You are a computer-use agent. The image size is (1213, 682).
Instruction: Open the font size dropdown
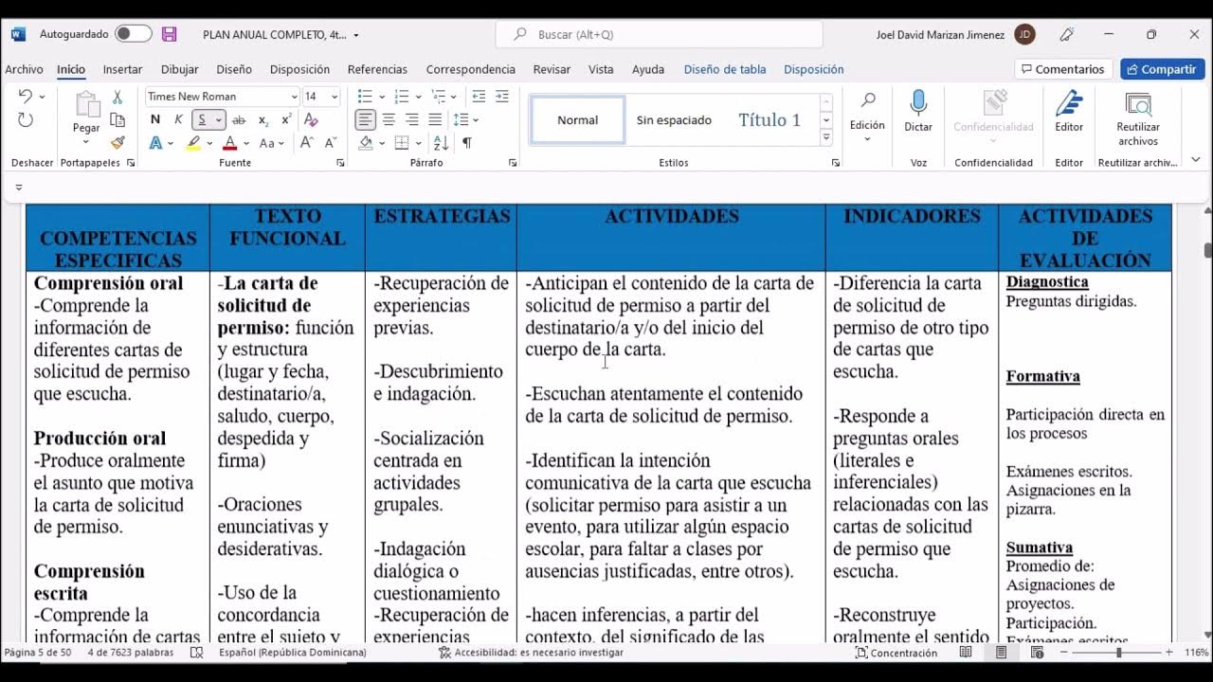334,97
